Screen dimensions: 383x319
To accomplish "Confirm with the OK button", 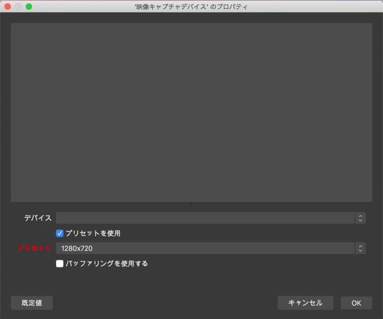I will click(x=356, y=303).
